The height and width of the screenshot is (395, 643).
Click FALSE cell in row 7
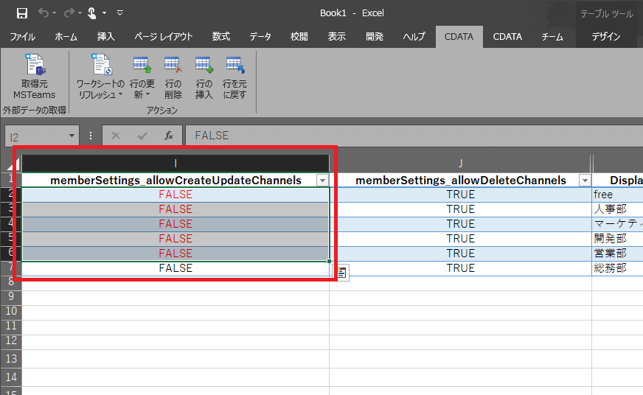[x=175, y=268]
